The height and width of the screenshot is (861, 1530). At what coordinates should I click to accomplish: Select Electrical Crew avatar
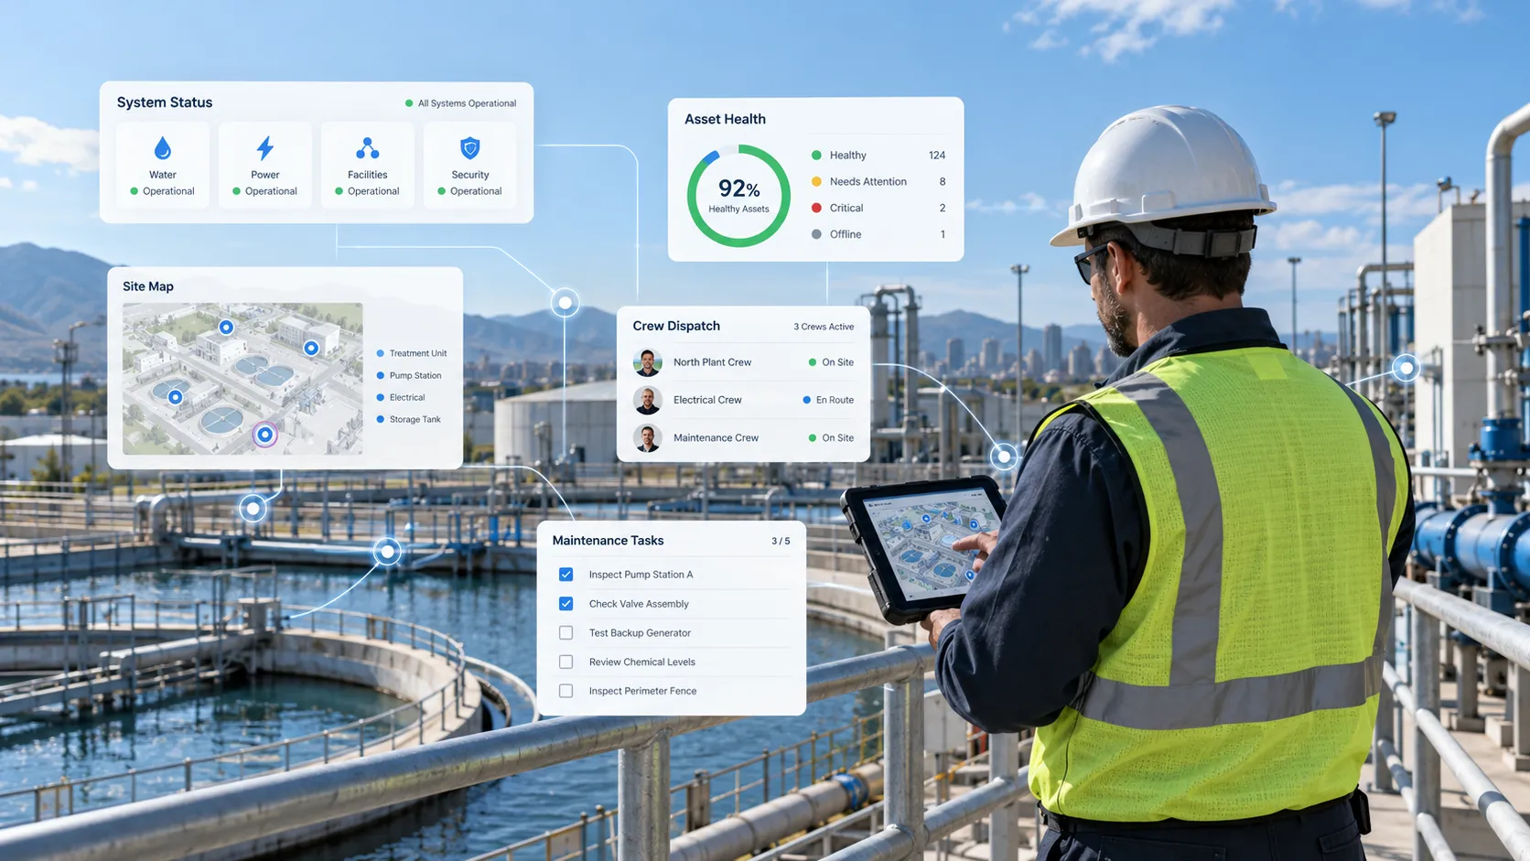[647, 400]
